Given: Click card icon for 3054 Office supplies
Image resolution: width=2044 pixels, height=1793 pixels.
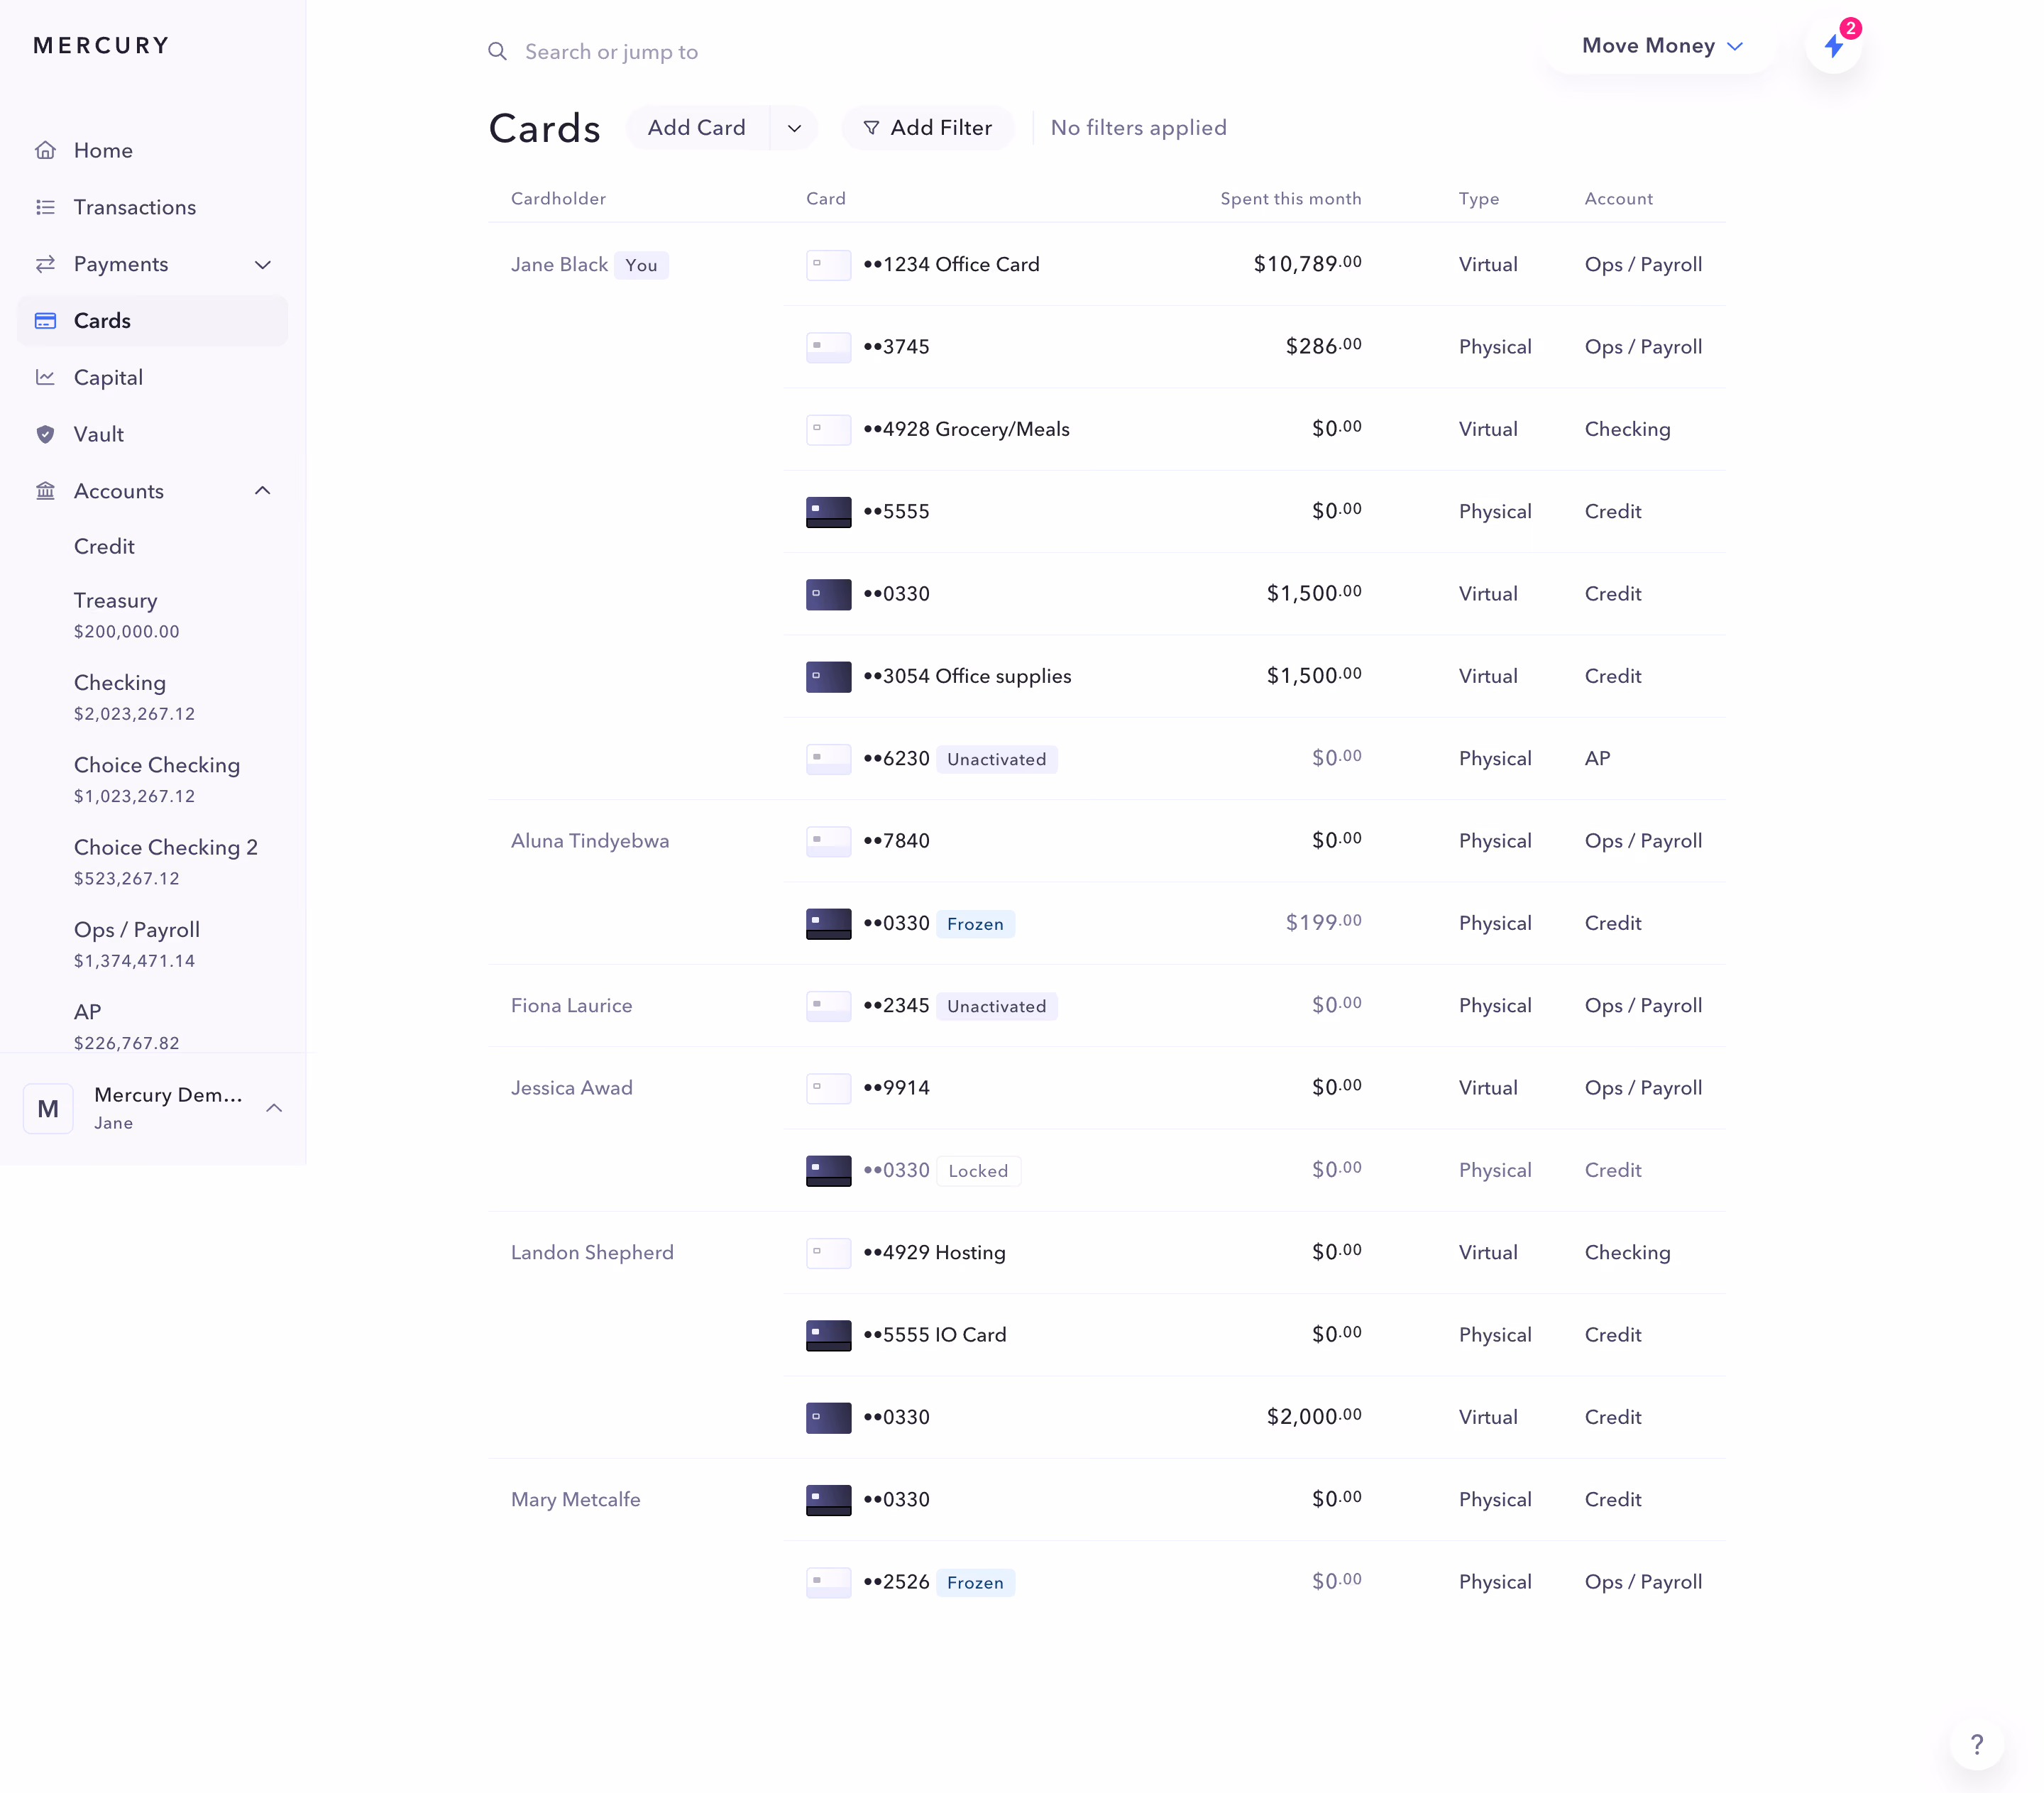Looking at the screenshot, I should coord(828,677).
